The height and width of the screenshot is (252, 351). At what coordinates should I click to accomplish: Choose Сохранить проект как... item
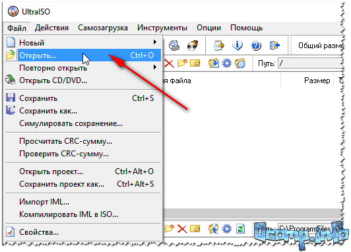pyautogui.click(x=83, y=184)
